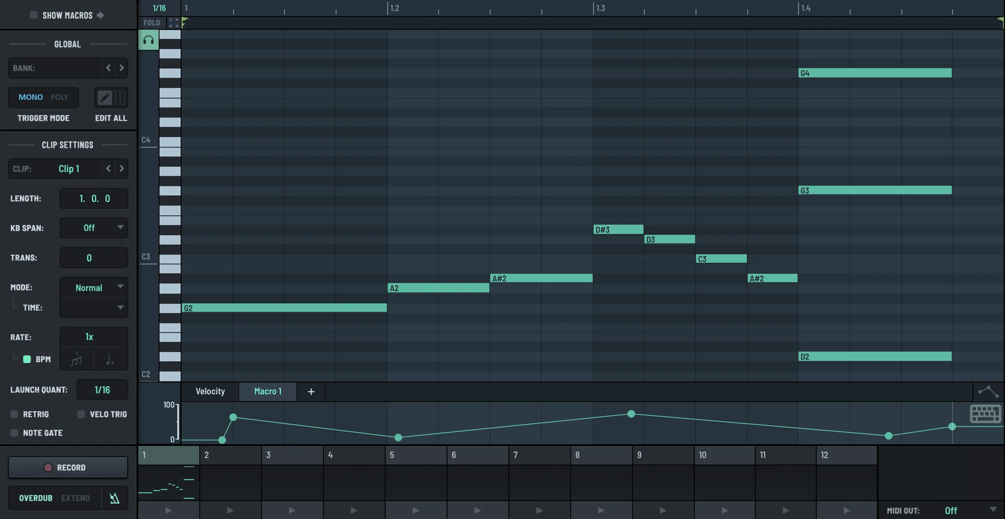Select the Macro 1 tab in envelope

268,391
